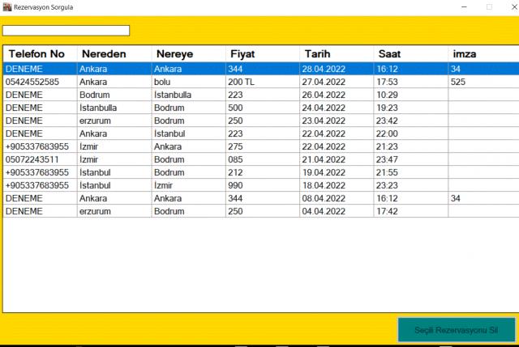Click the Rezervasyon Sorgula app icon
The image size is (519, 347).
point(7,6)
